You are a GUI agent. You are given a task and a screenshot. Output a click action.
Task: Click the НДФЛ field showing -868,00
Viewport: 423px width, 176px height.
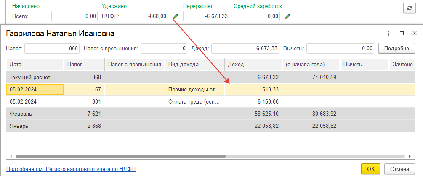click(x=145, y=16)
